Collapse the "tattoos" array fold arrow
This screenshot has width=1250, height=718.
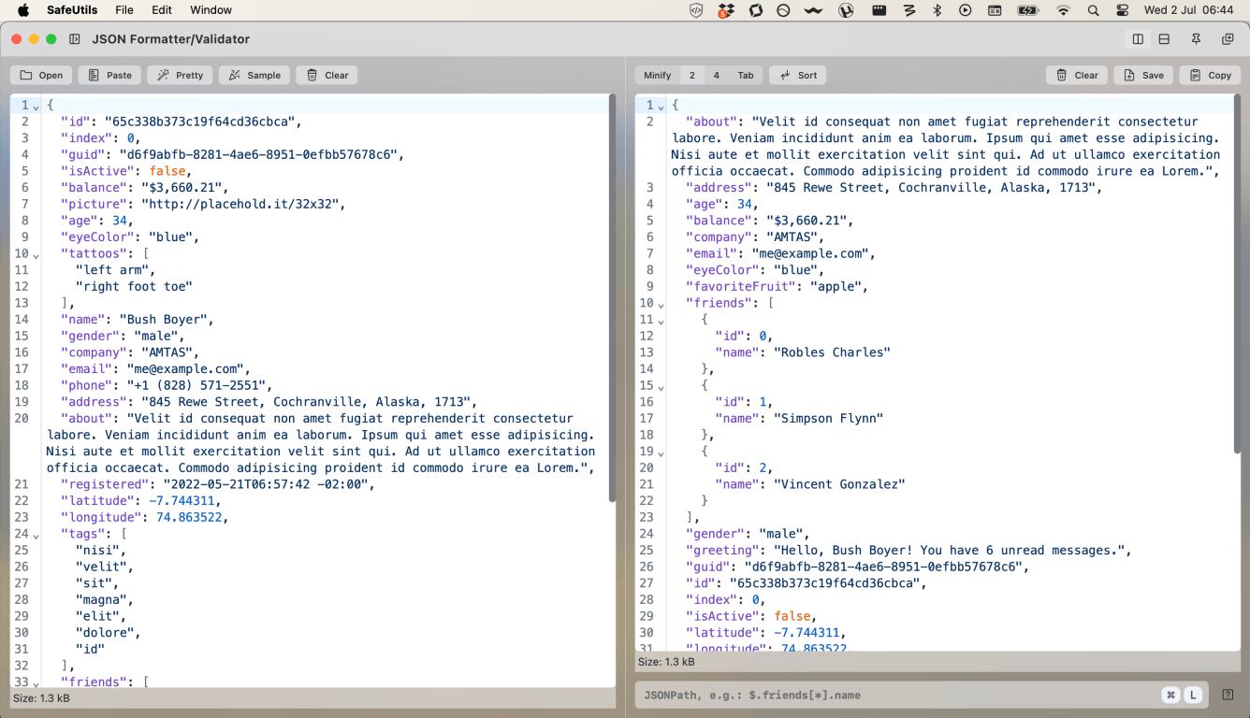pyautogui.click(x=36, y=254)
